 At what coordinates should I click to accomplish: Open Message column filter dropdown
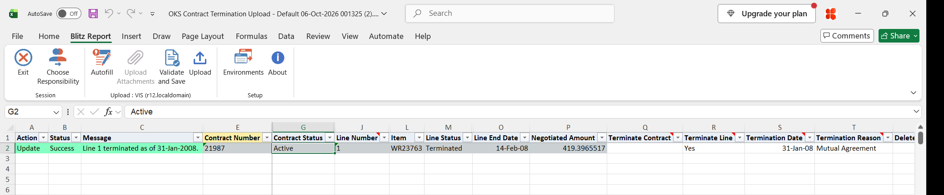pyautogui.click(x=198, y=138)
